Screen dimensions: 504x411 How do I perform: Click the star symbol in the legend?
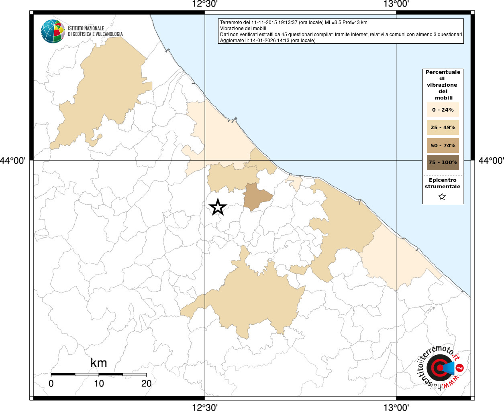click(x=442, y=197)
